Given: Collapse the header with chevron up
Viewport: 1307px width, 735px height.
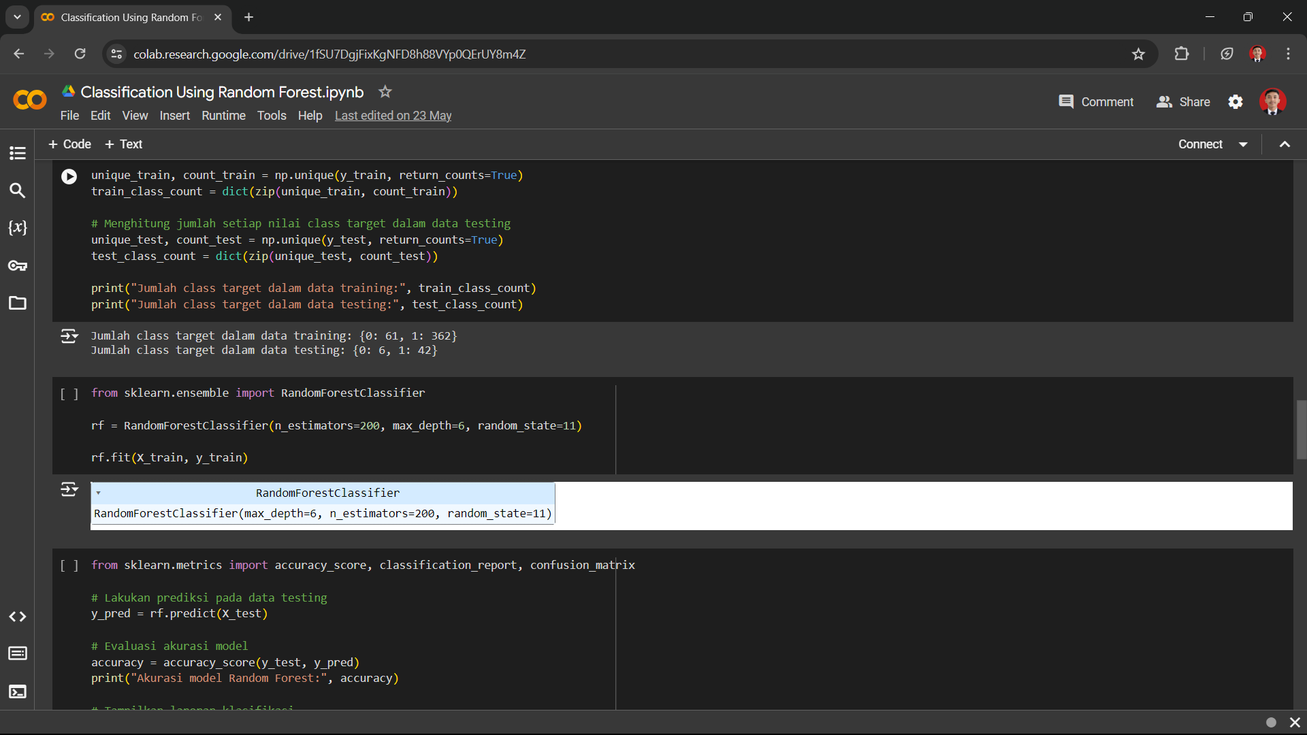Looking at the screenshot, I should (1285, 144).
